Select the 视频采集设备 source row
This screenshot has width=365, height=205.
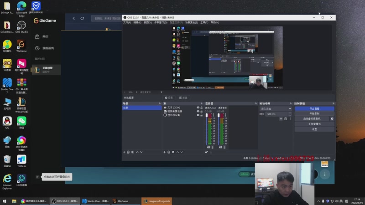(183, 111)
